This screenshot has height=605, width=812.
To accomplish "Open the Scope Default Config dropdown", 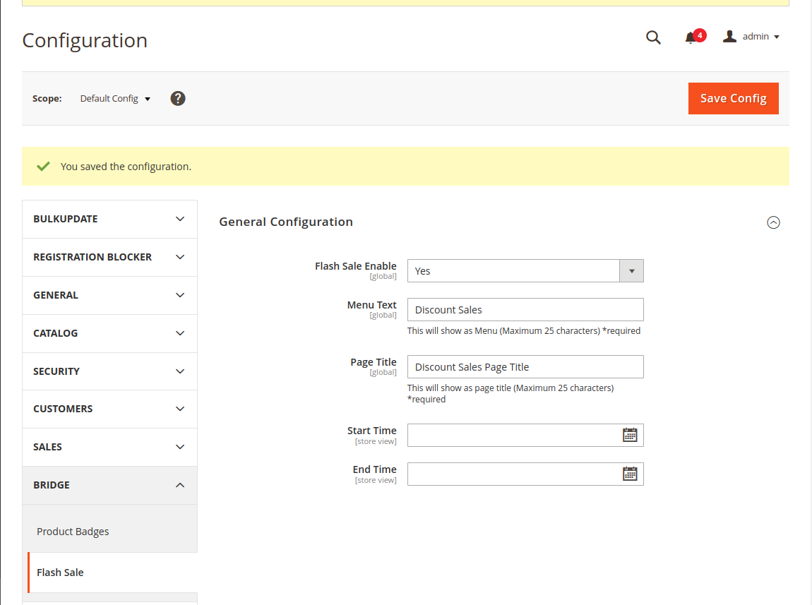I will (x=115, y=99).
